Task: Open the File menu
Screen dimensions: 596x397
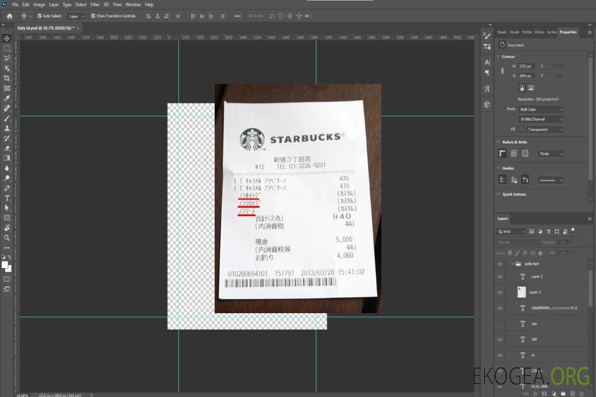Action: pyautogui.click(x=15, y=4)
